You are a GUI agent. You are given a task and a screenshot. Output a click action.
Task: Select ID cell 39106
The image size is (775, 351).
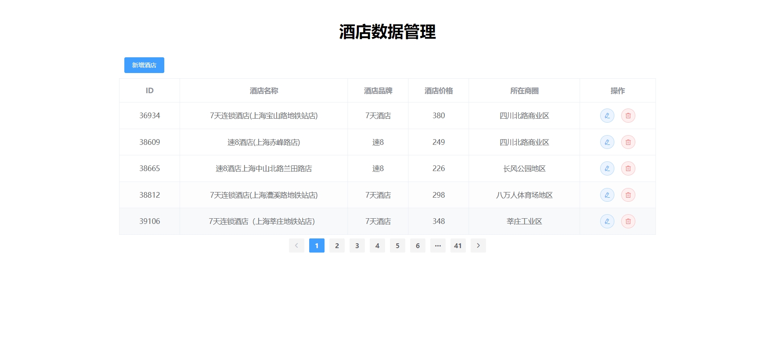tap(150, 221)
